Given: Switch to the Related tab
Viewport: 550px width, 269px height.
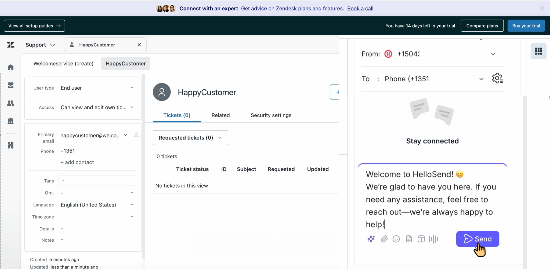Looking at the screenshot, I should (221, 115).
